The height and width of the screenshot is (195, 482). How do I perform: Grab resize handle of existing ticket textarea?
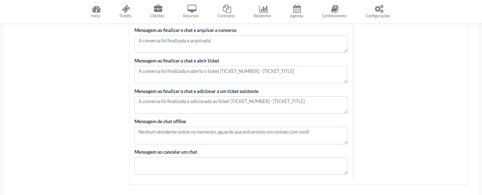[346, 112]
